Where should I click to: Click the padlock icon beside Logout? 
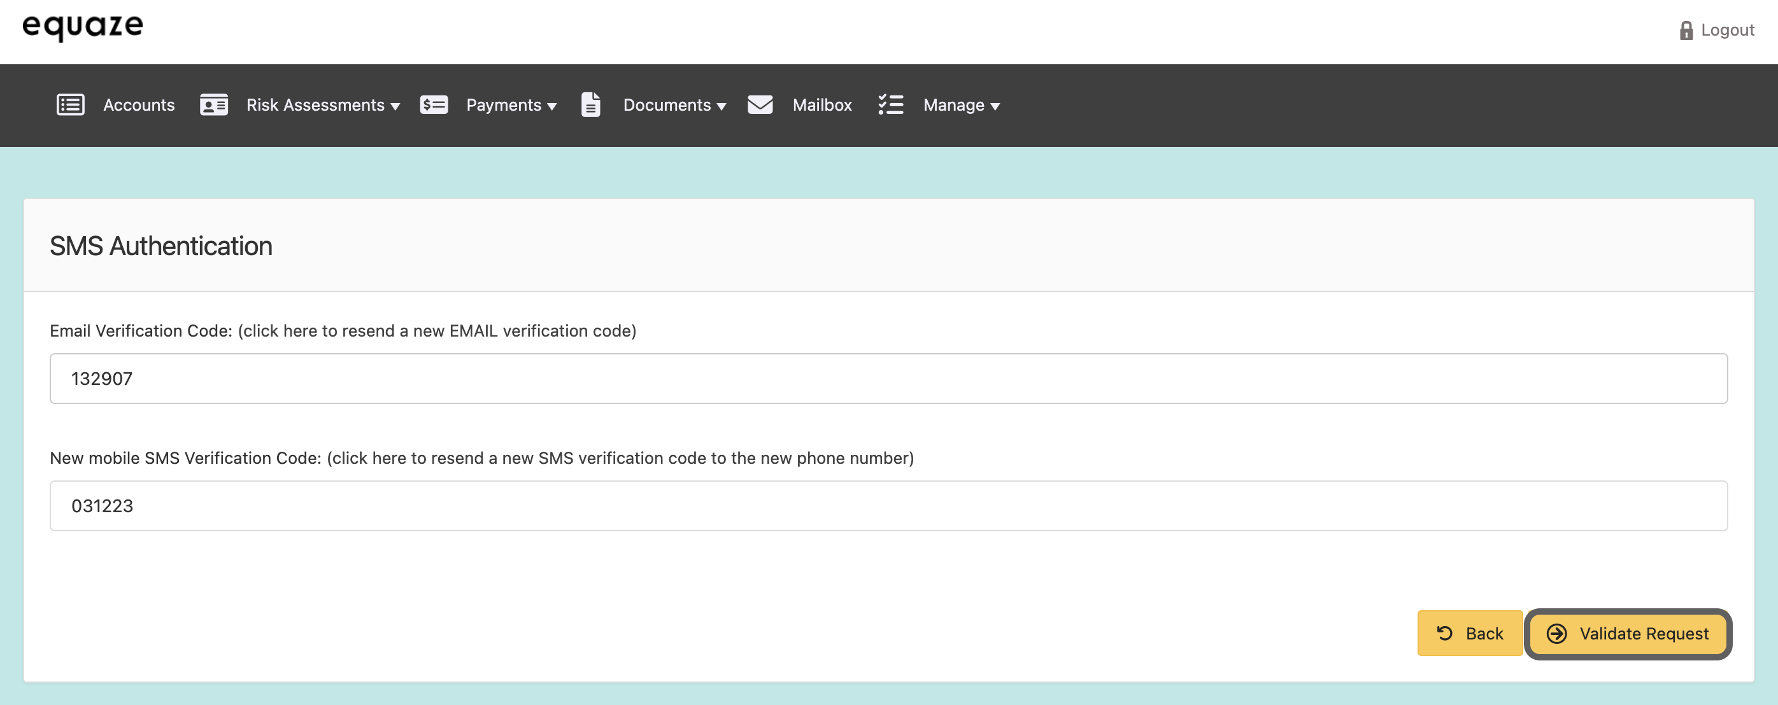[1686, 31]
